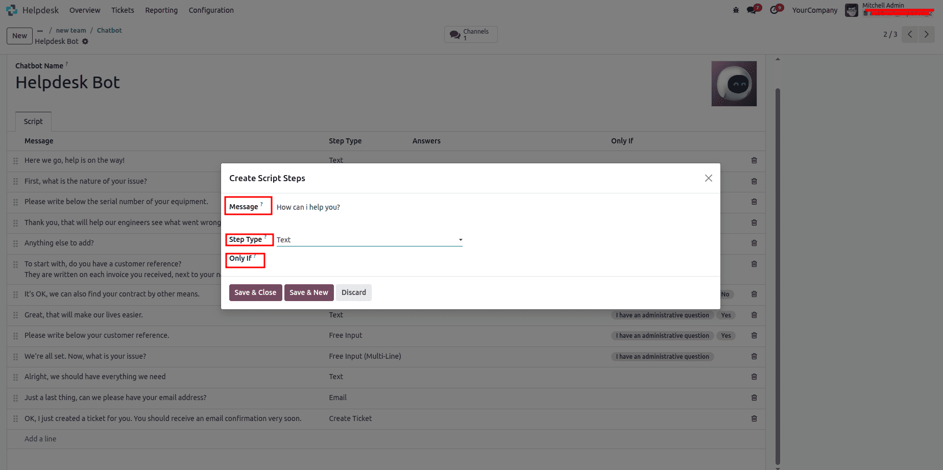
Task: Click 'Add a line' at the bottom of the script
Action: point(40,439)
